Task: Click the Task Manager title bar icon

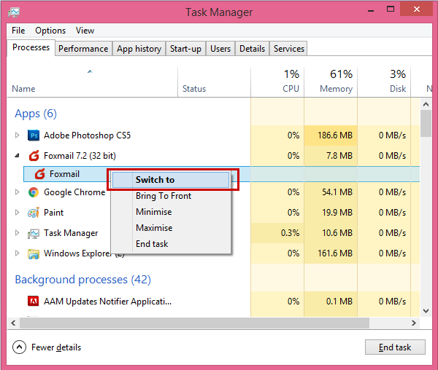Action: pyautogui.click(x=14, y=12)
